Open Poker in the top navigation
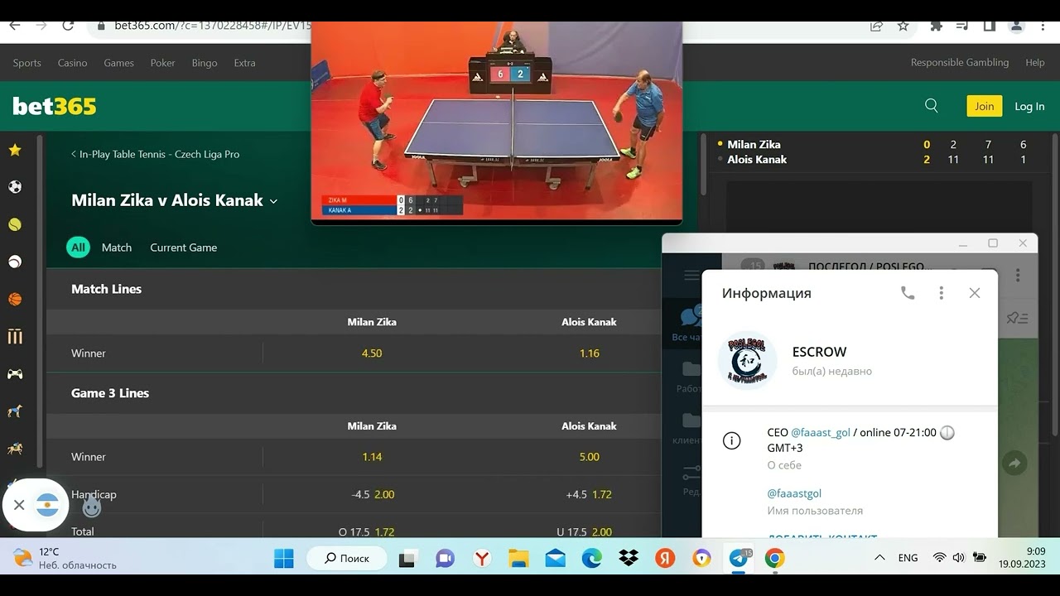Screen dimensions: 1060x596 click(x=162, y=63)
